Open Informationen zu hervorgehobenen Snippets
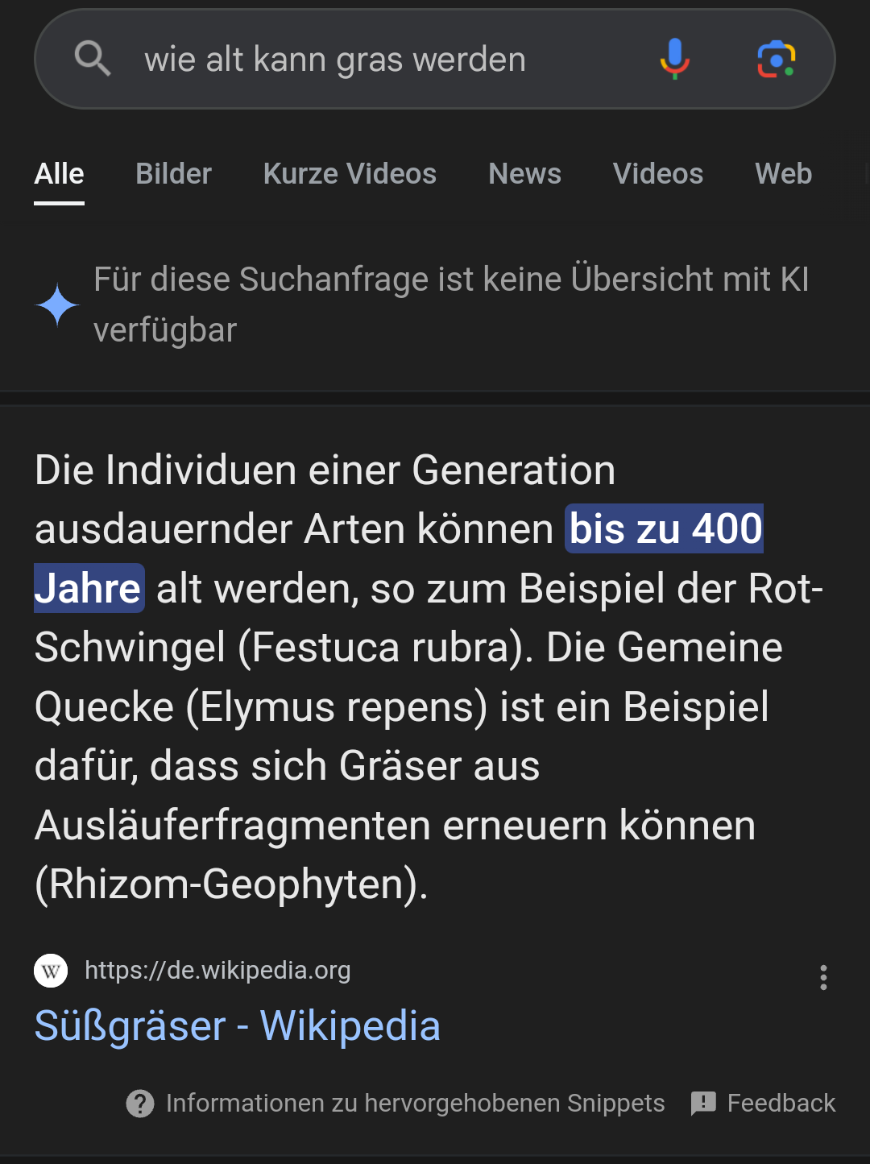The width and height of the screenshot is (870, 1164). click(x=415, y=1104)
